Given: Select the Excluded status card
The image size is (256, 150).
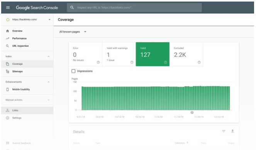Looking at the screenshot, I should (186, 54).
